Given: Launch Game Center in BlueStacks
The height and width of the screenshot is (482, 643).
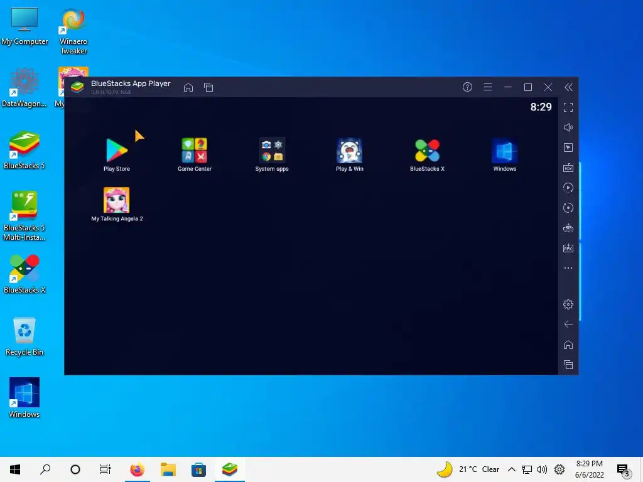Looking at the screenshot, I should click(x=195, y=154).
